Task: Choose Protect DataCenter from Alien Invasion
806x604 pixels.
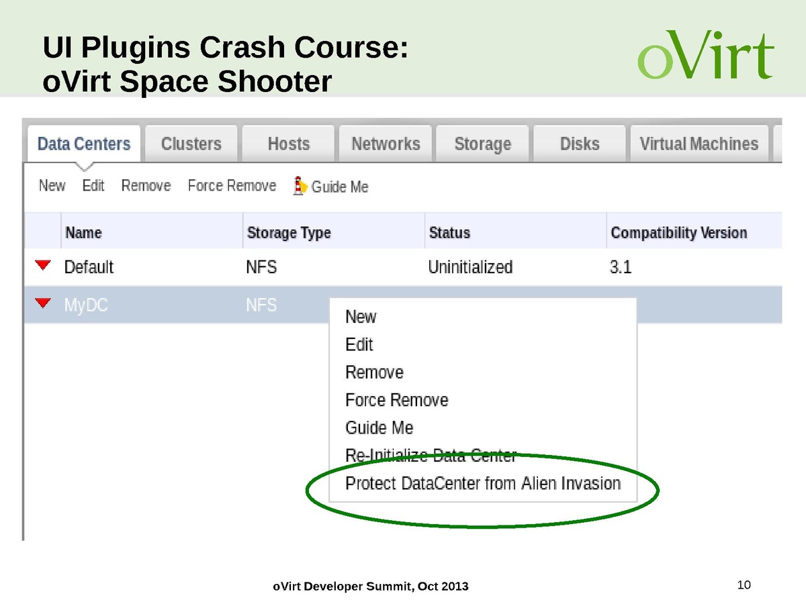Action: tap(482, 483)
